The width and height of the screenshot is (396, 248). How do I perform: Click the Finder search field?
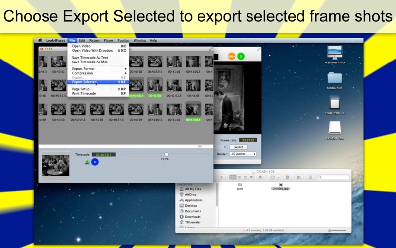tap(333, 177)
